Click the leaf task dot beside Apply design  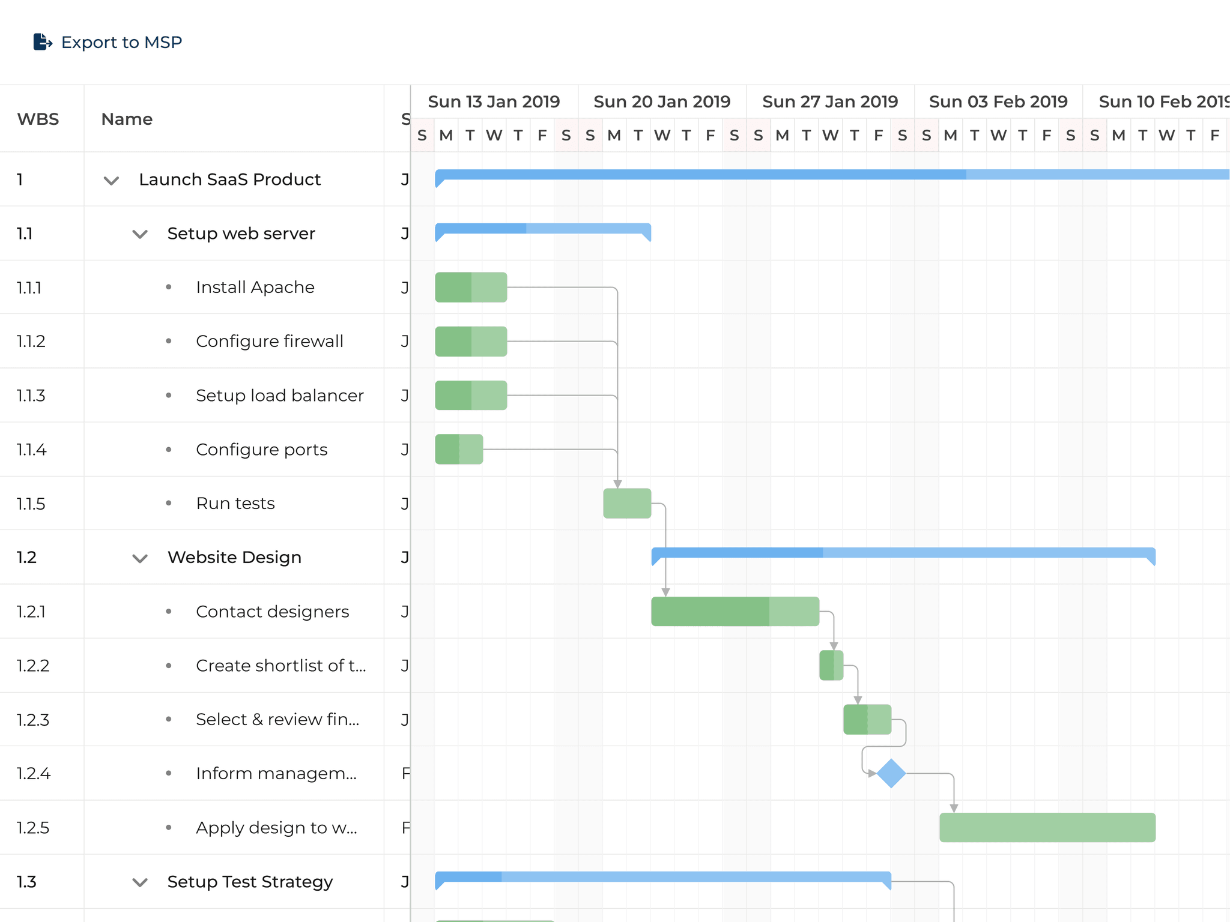pyautogui.click(x=169, y=827)
